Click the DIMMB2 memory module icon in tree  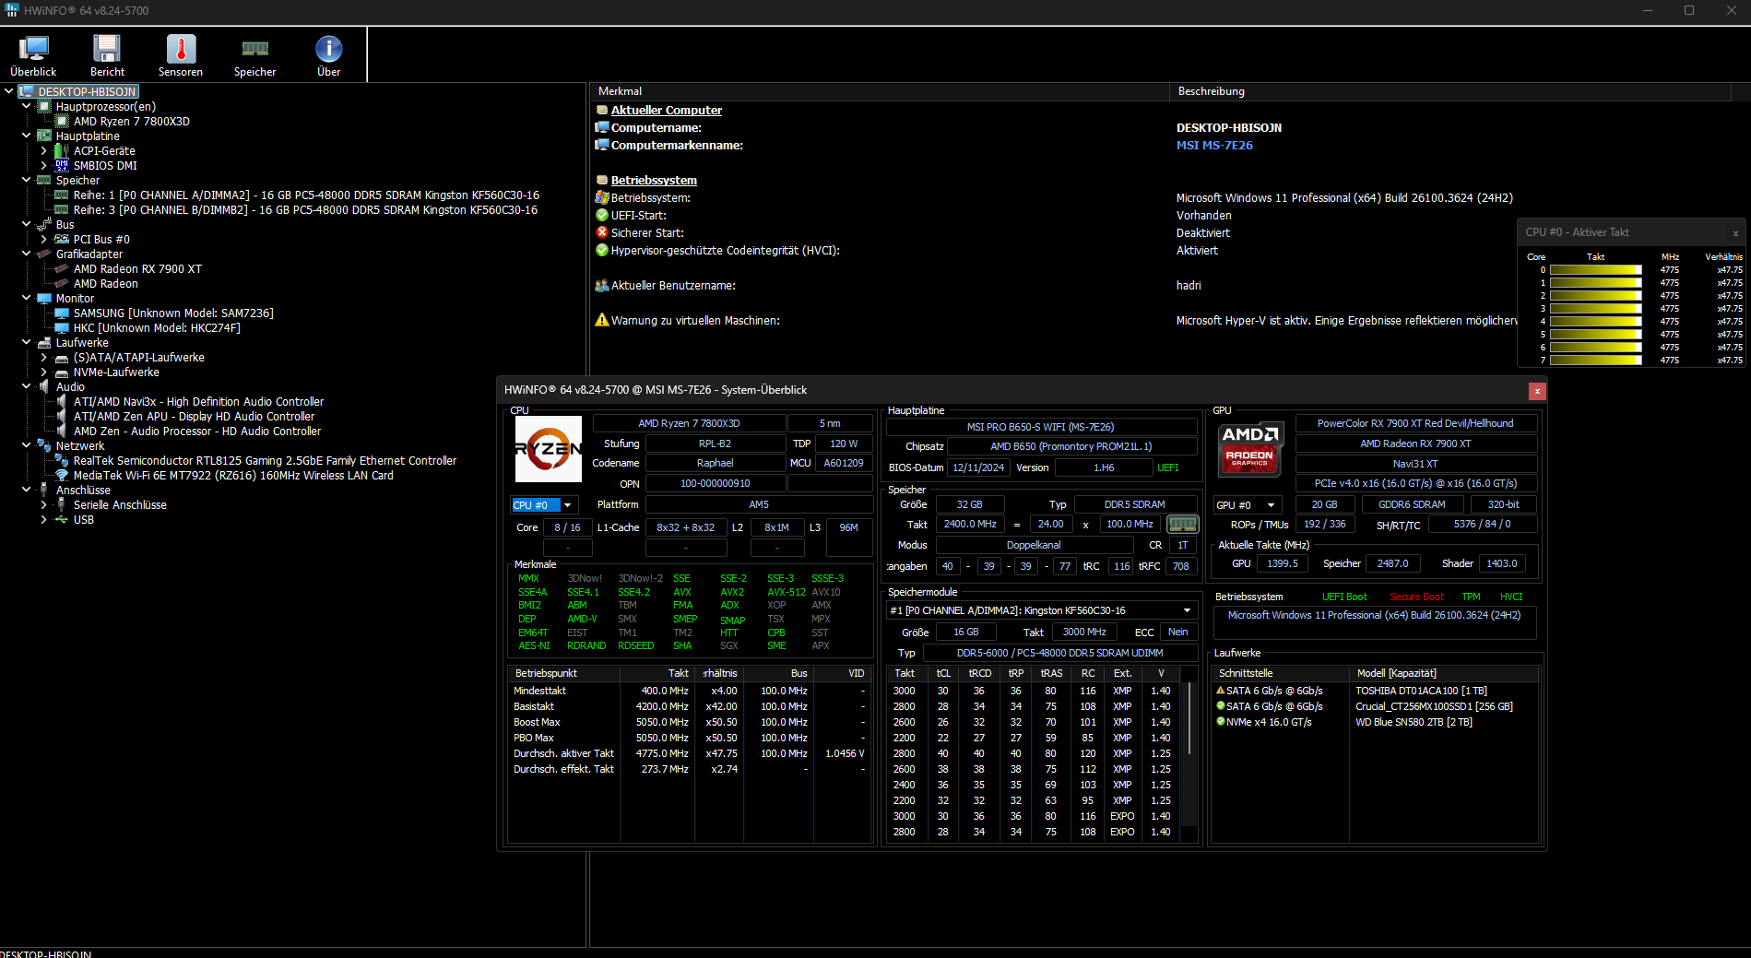click(62, 210)
